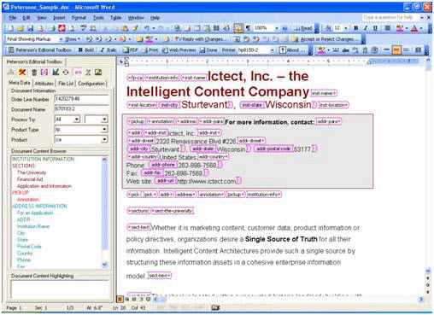Open the Format menu
This screenshot has height=315, width=434.
(79, 18)
